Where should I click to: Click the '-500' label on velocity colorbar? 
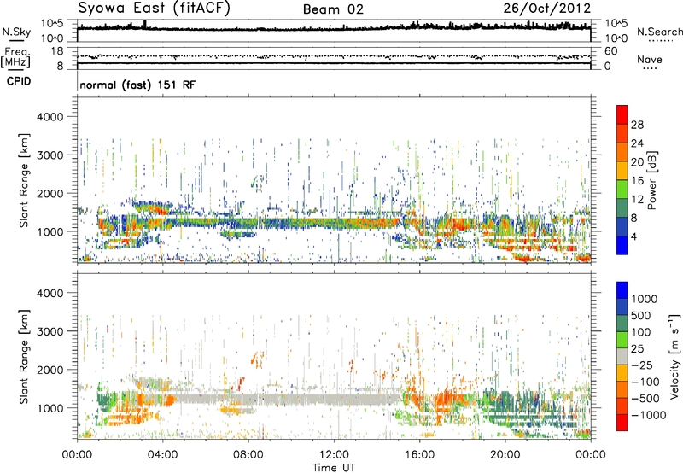point(645,399)
